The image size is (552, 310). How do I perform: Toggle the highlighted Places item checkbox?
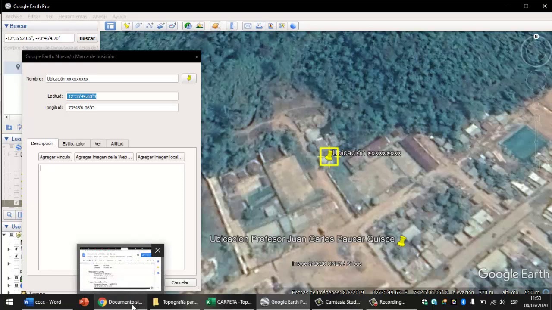click(x=16, y=202)
